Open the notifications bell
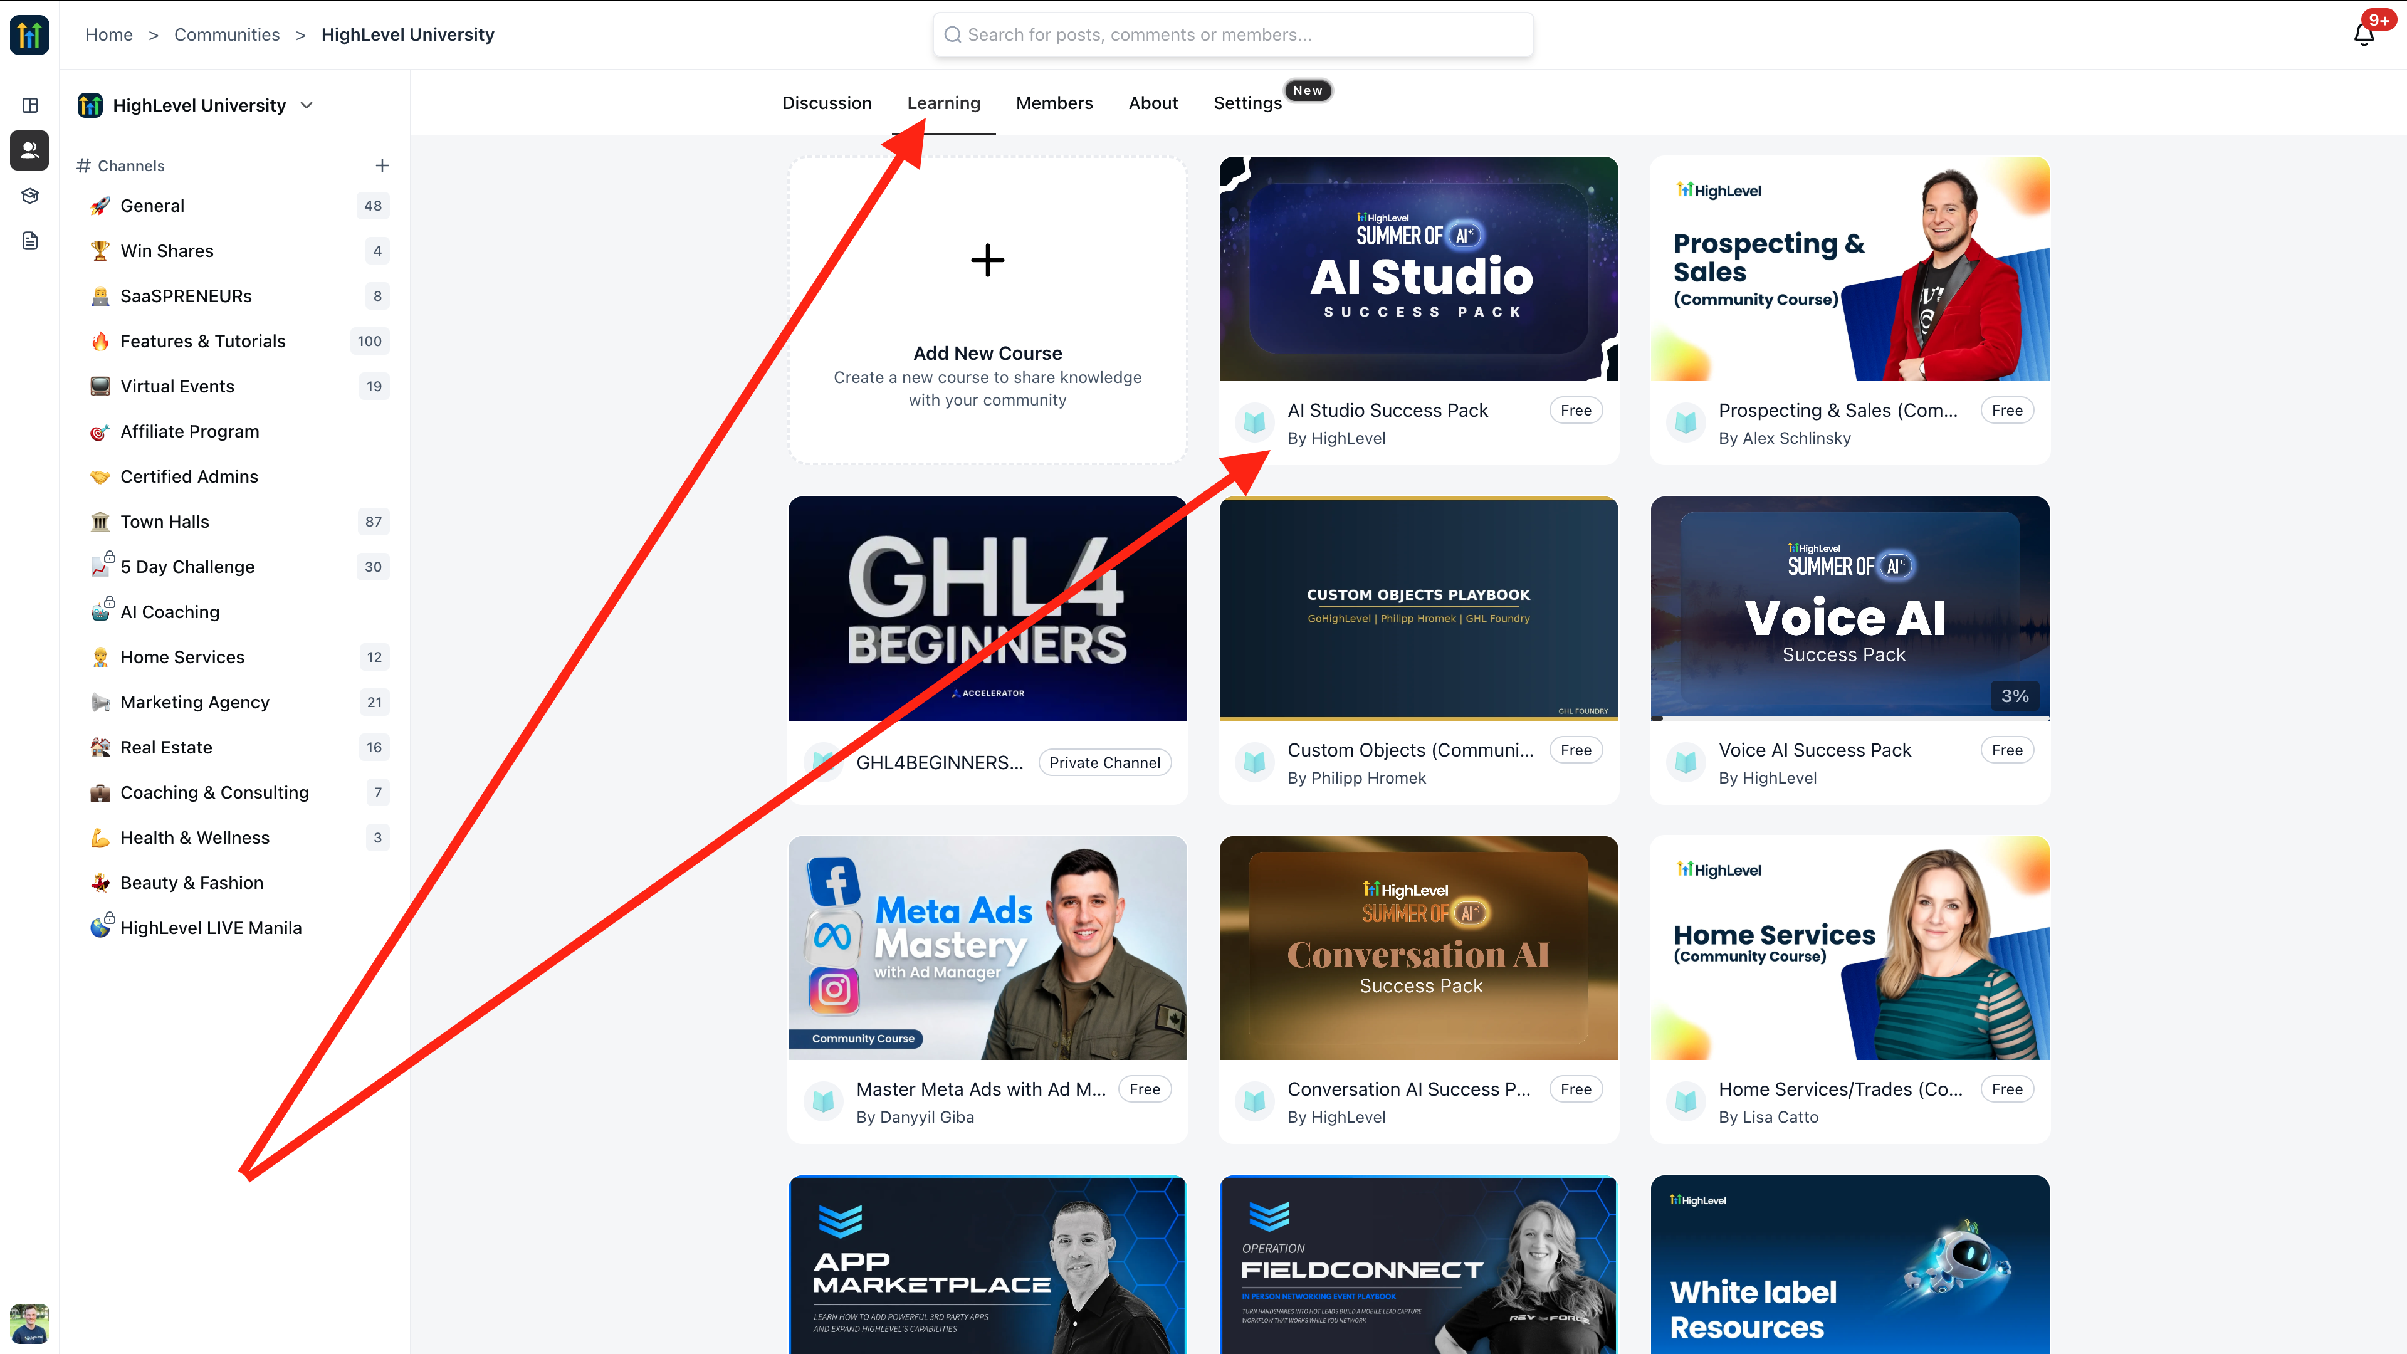 [x=2364, y=34]
